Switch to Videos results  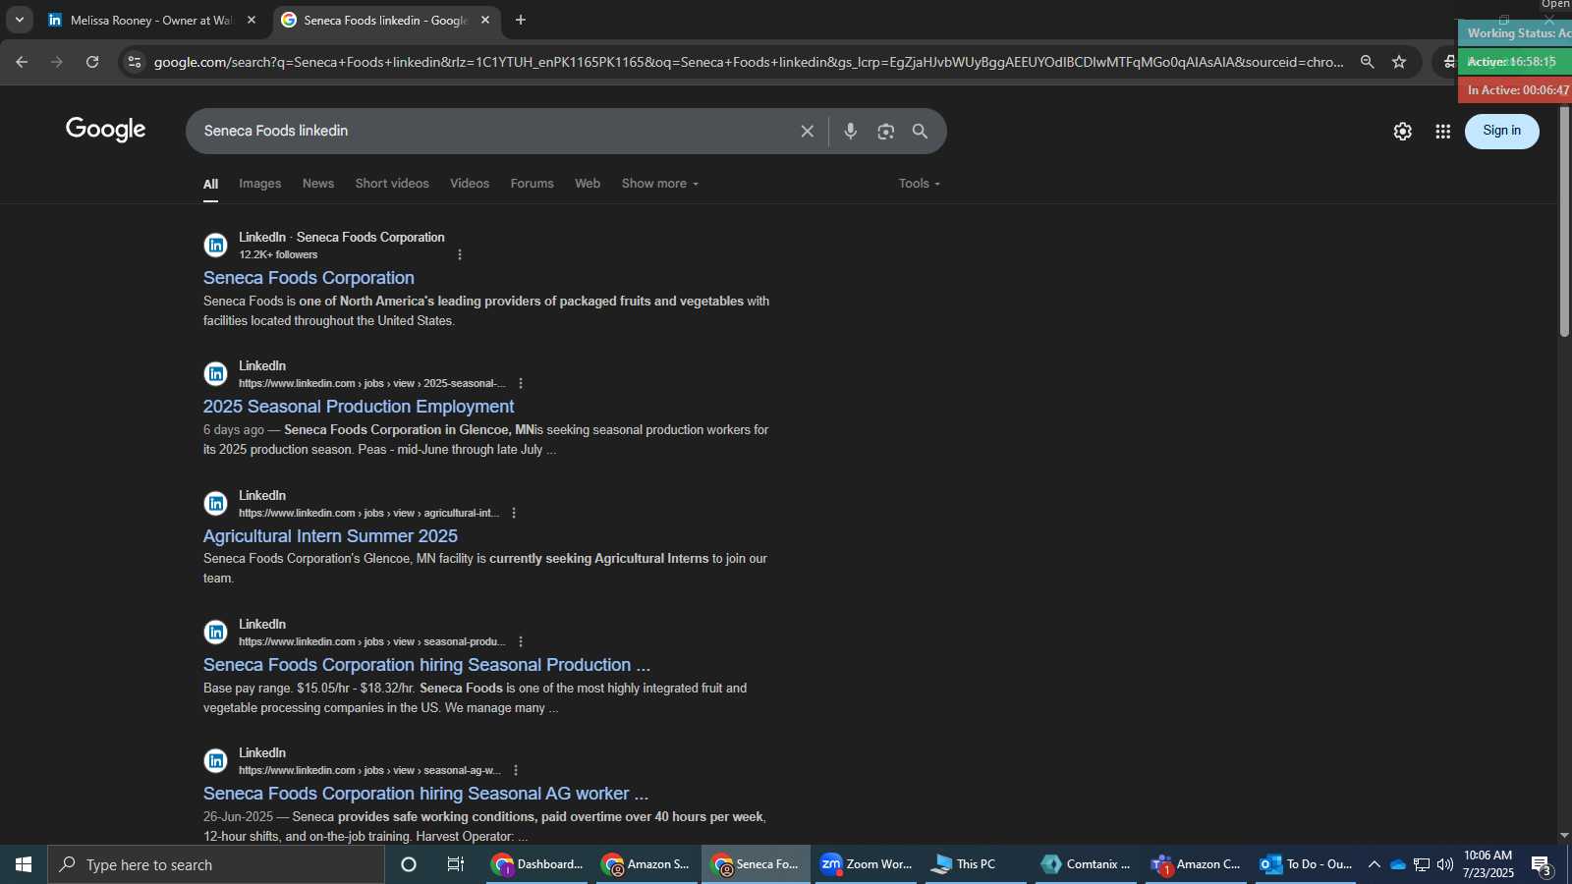click(470, 184)
